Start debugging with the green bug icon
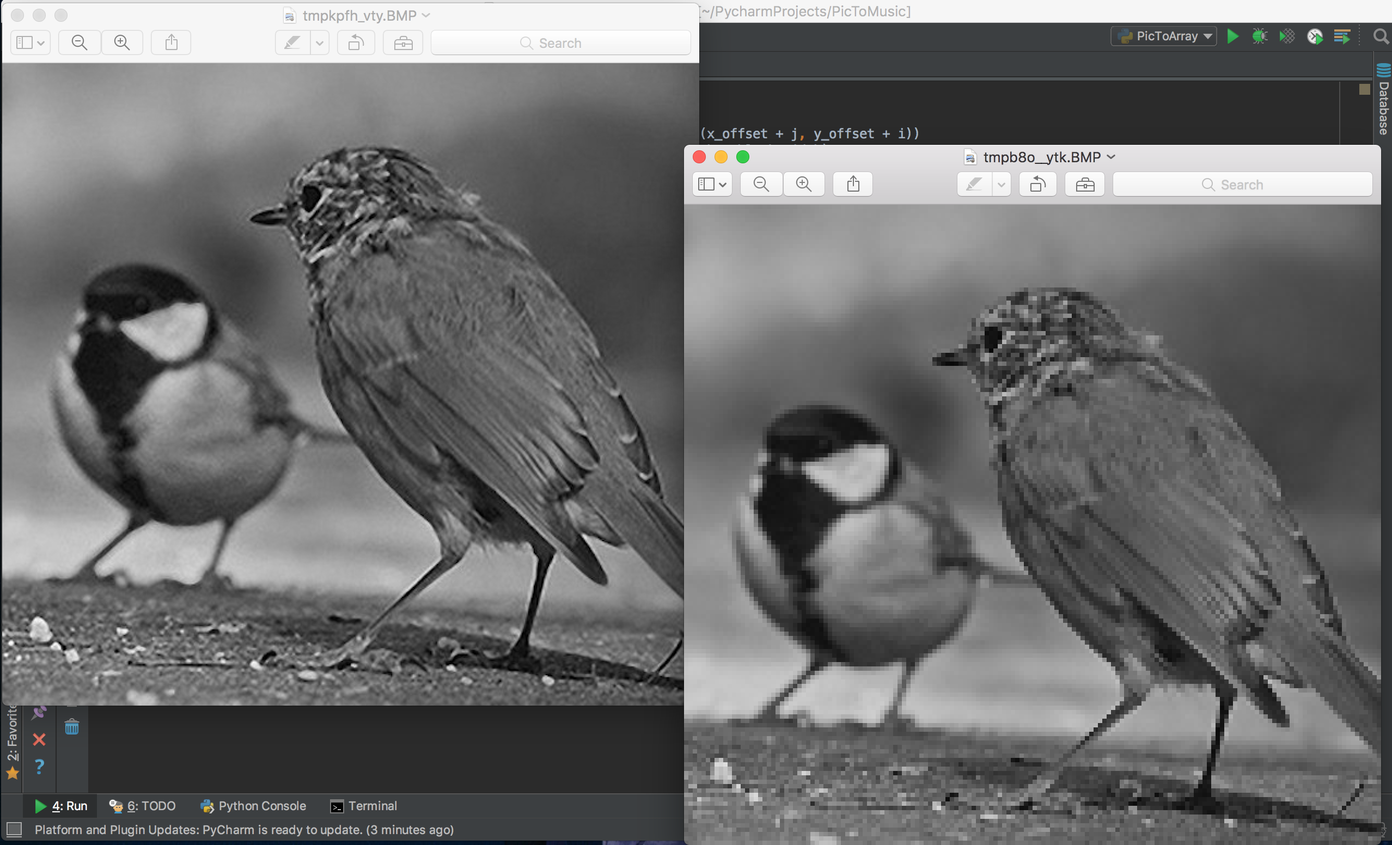 coord(1259,36)
